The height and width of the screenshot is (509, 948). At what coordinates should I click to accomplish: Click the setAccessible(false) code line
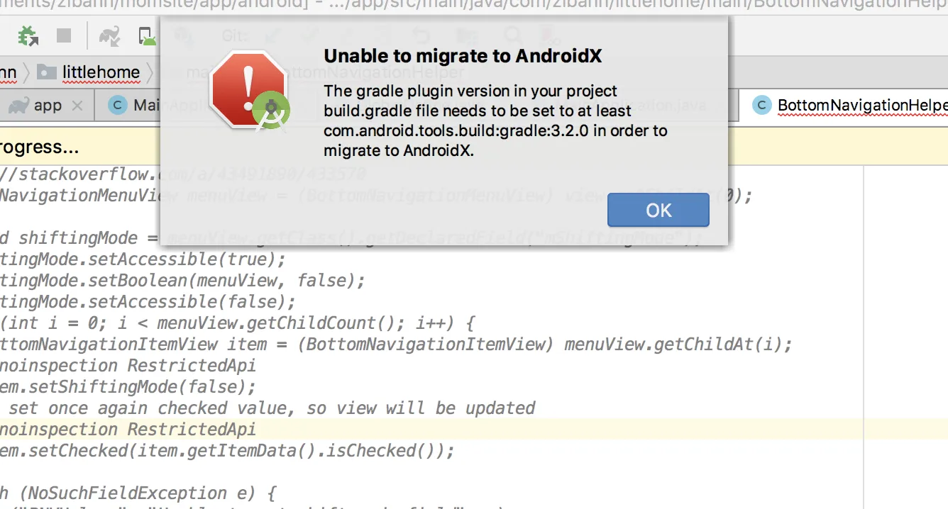click(148, 301)
